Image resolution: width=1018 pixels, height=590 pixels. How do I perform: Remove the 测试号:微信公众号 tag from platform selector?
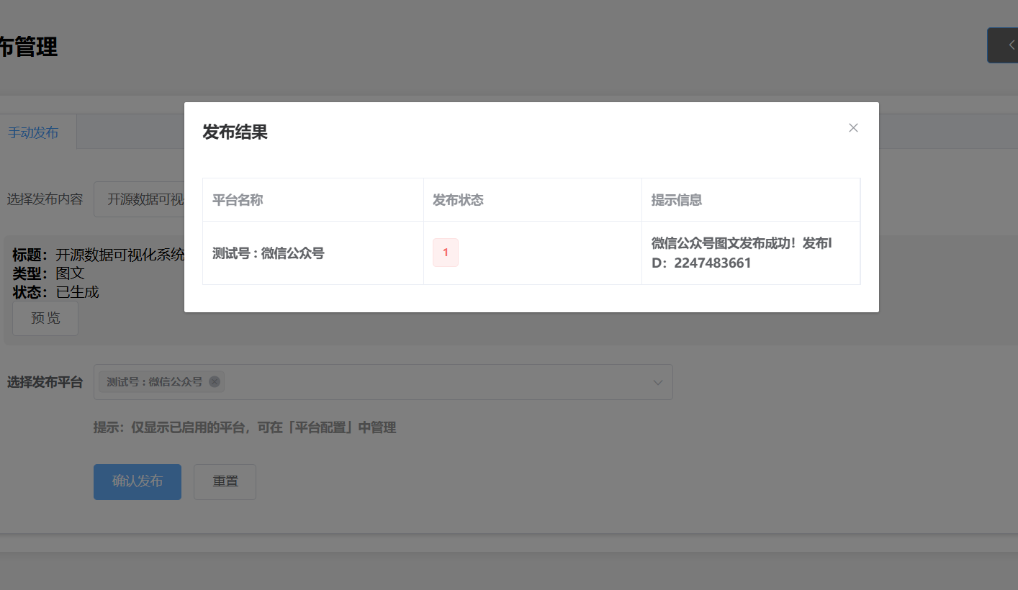click(214, 382)
